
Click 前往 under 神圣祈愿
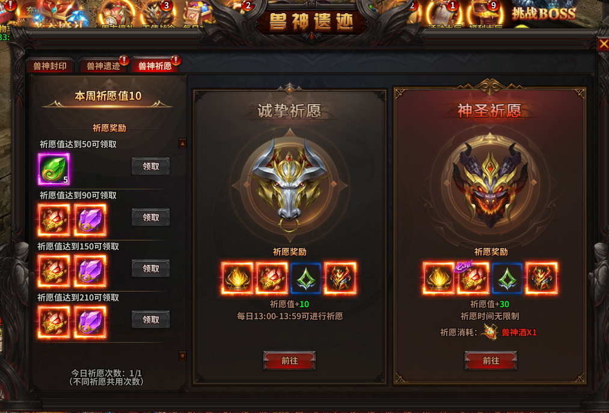tap(491, 361)
